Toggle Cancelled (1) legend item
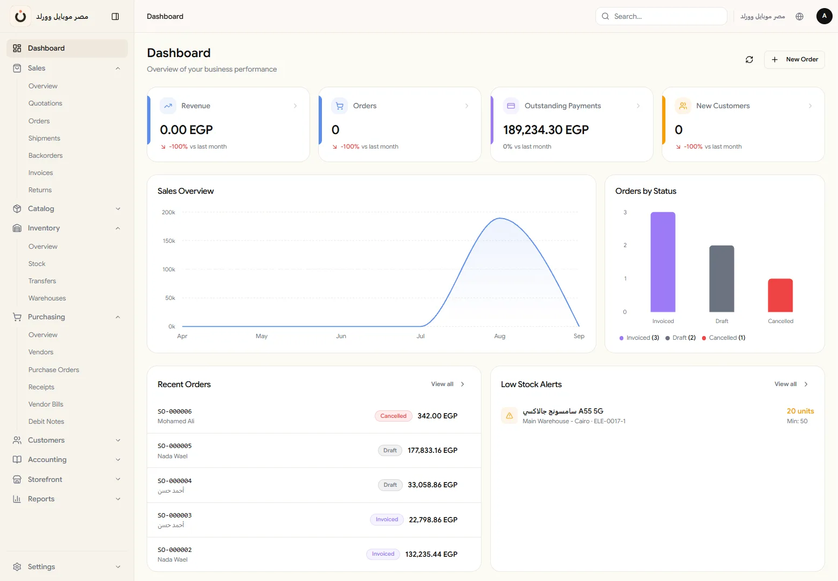The image size is (838, 581). click(724, 338)
